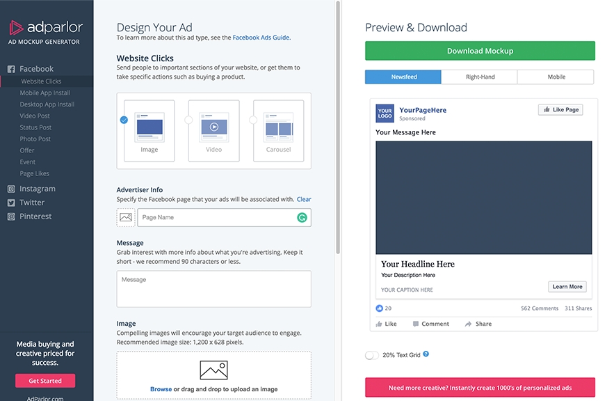614x401 pixels.
Task: Click the Download Mockup button
Action: 480,51
